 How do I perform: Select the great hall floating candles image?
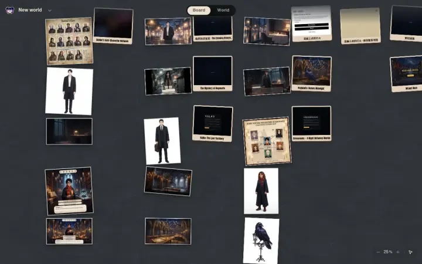click(168, 231)
